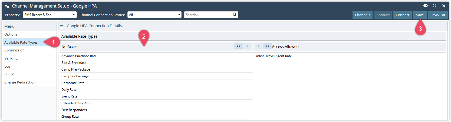The height and width of the screenshot is (122, 451).
Task: Select Available Rate Types menu item
Action: pyautogui.click(x=30, y=42)
